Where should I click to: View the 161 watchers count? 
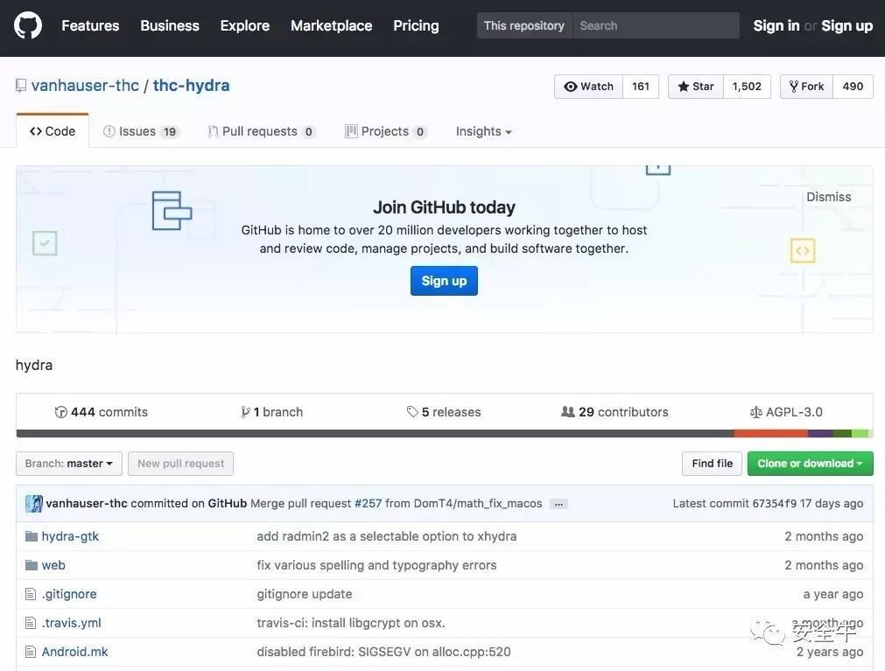tap(641, 87)
